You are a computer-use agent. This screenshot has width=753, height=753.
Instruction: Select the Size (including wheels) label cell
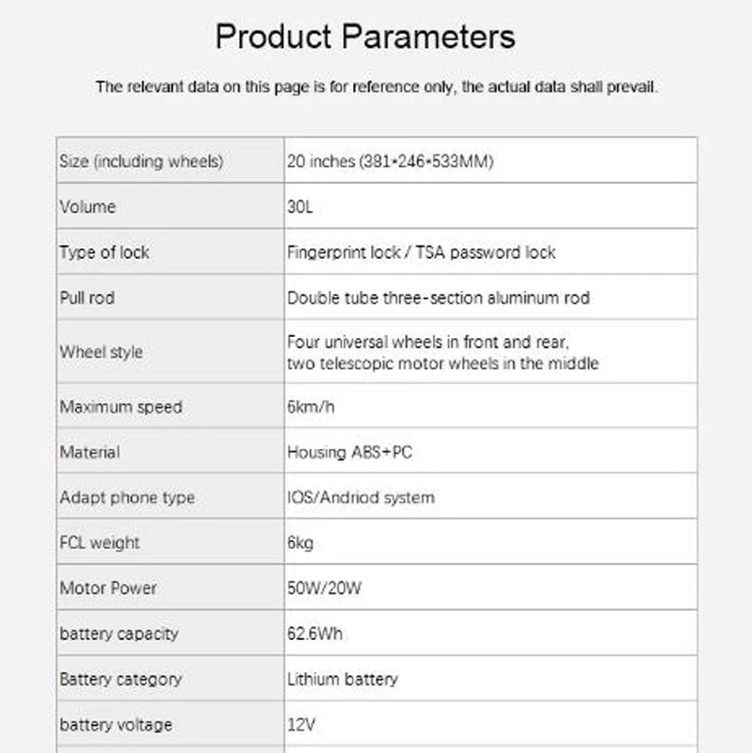(x=141, y=161)
